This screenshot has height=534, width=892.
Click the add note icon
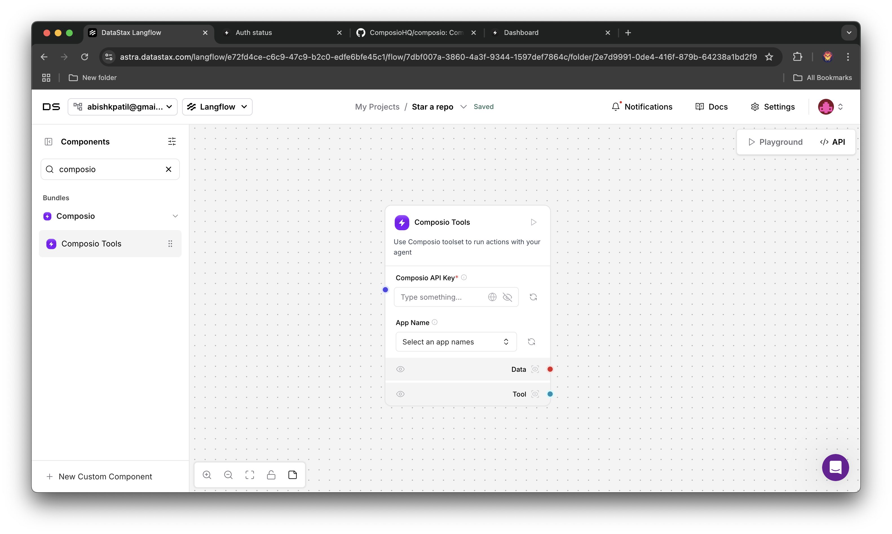pos(292,475)
